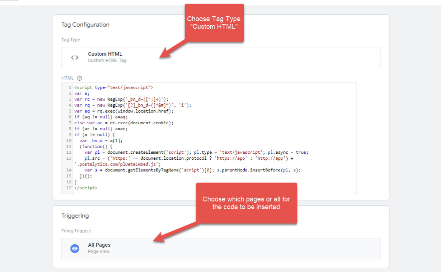The height and width of the screenshot is (272, 441).
Task: Click the getElementsByTagName code line
Action: [193, 170]
